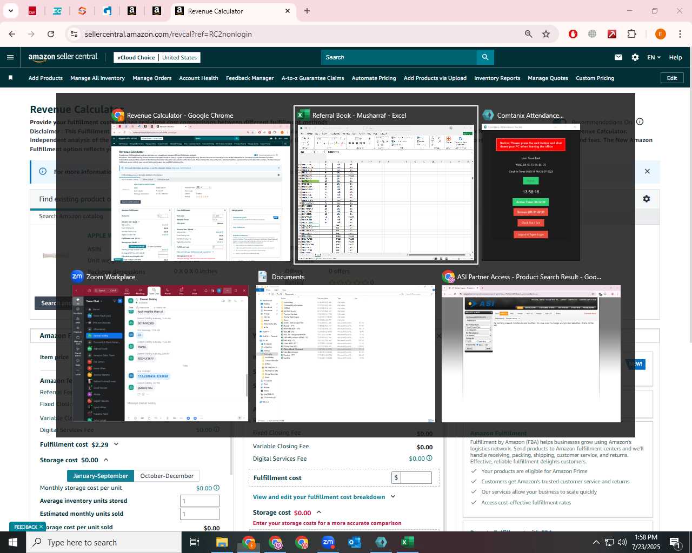The width and height of the screenshot is (692, 553).
Task: Open Zoom from the Windows taskbar
Action: tap(328, 542)
